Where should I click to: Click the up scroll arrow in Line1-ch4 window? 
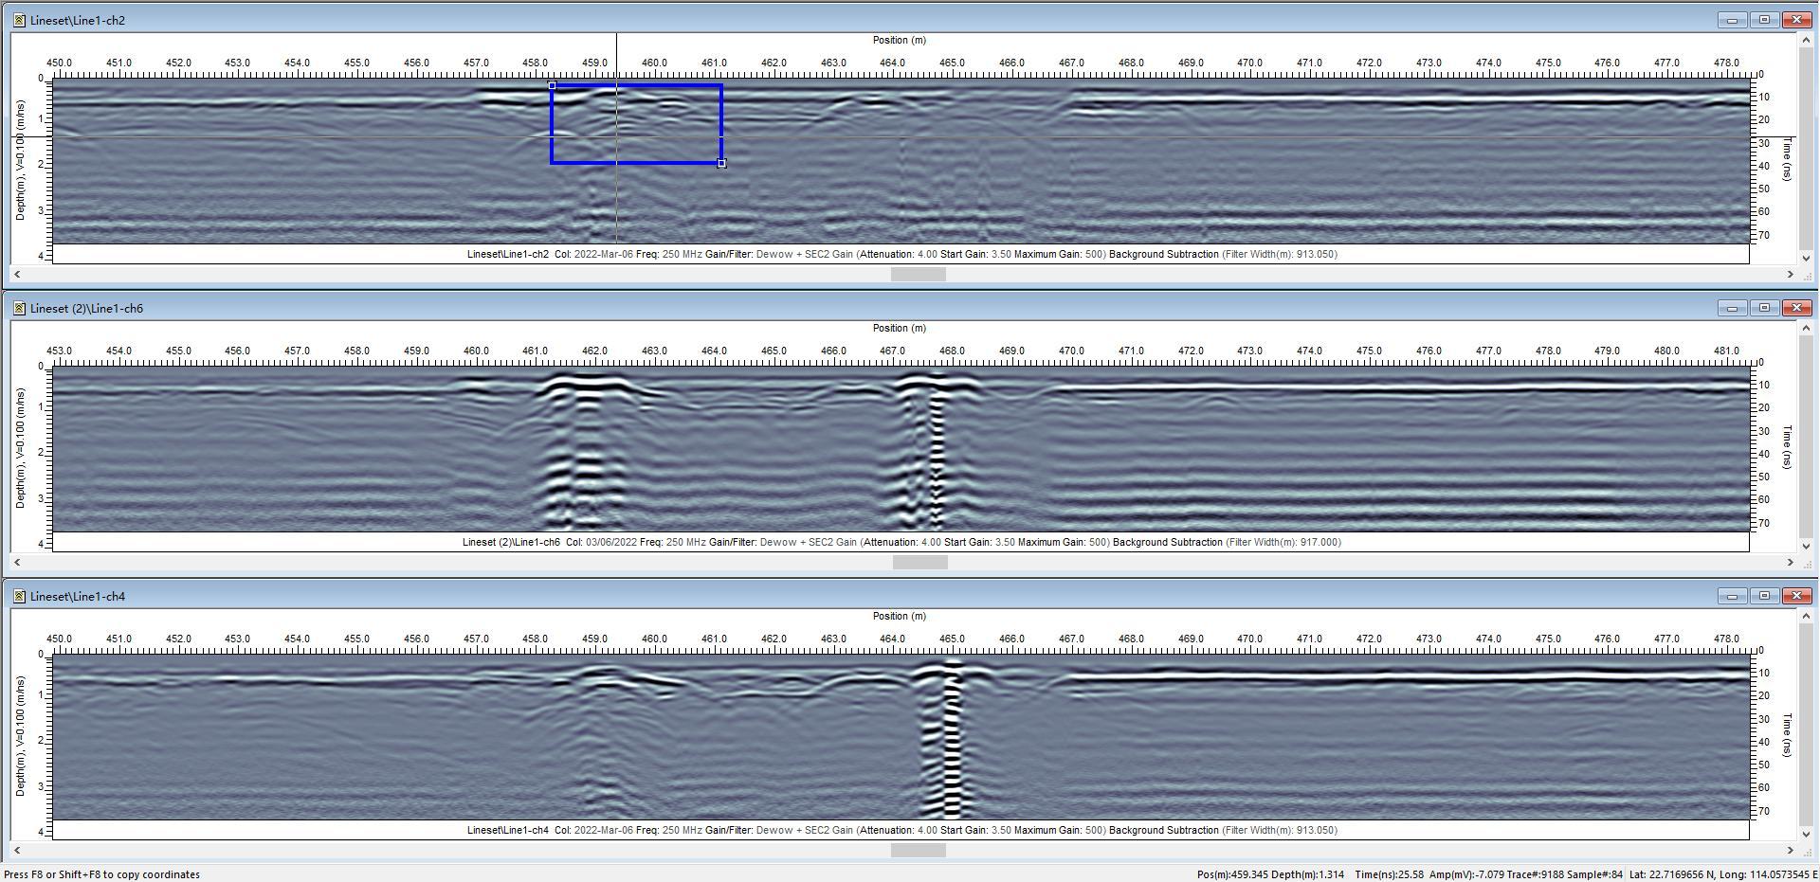(x=1806, y=617)
